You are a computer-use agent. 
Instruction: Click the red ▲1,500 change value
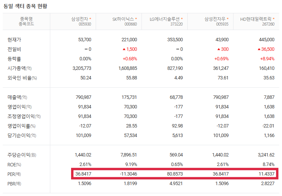coord(130,49)
